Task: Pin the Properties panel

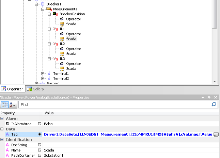Action: pos(209,97)
